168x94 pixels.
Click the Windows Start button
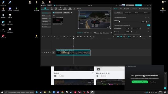[x=2, y=92]
